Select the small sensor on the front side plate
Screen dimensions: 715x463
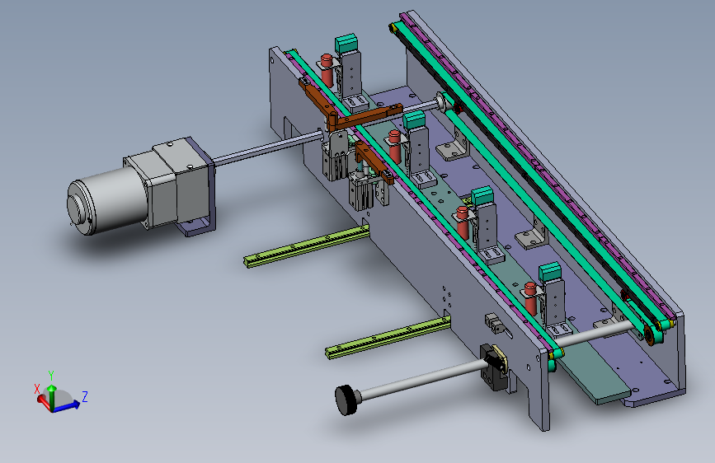point(495,323)
